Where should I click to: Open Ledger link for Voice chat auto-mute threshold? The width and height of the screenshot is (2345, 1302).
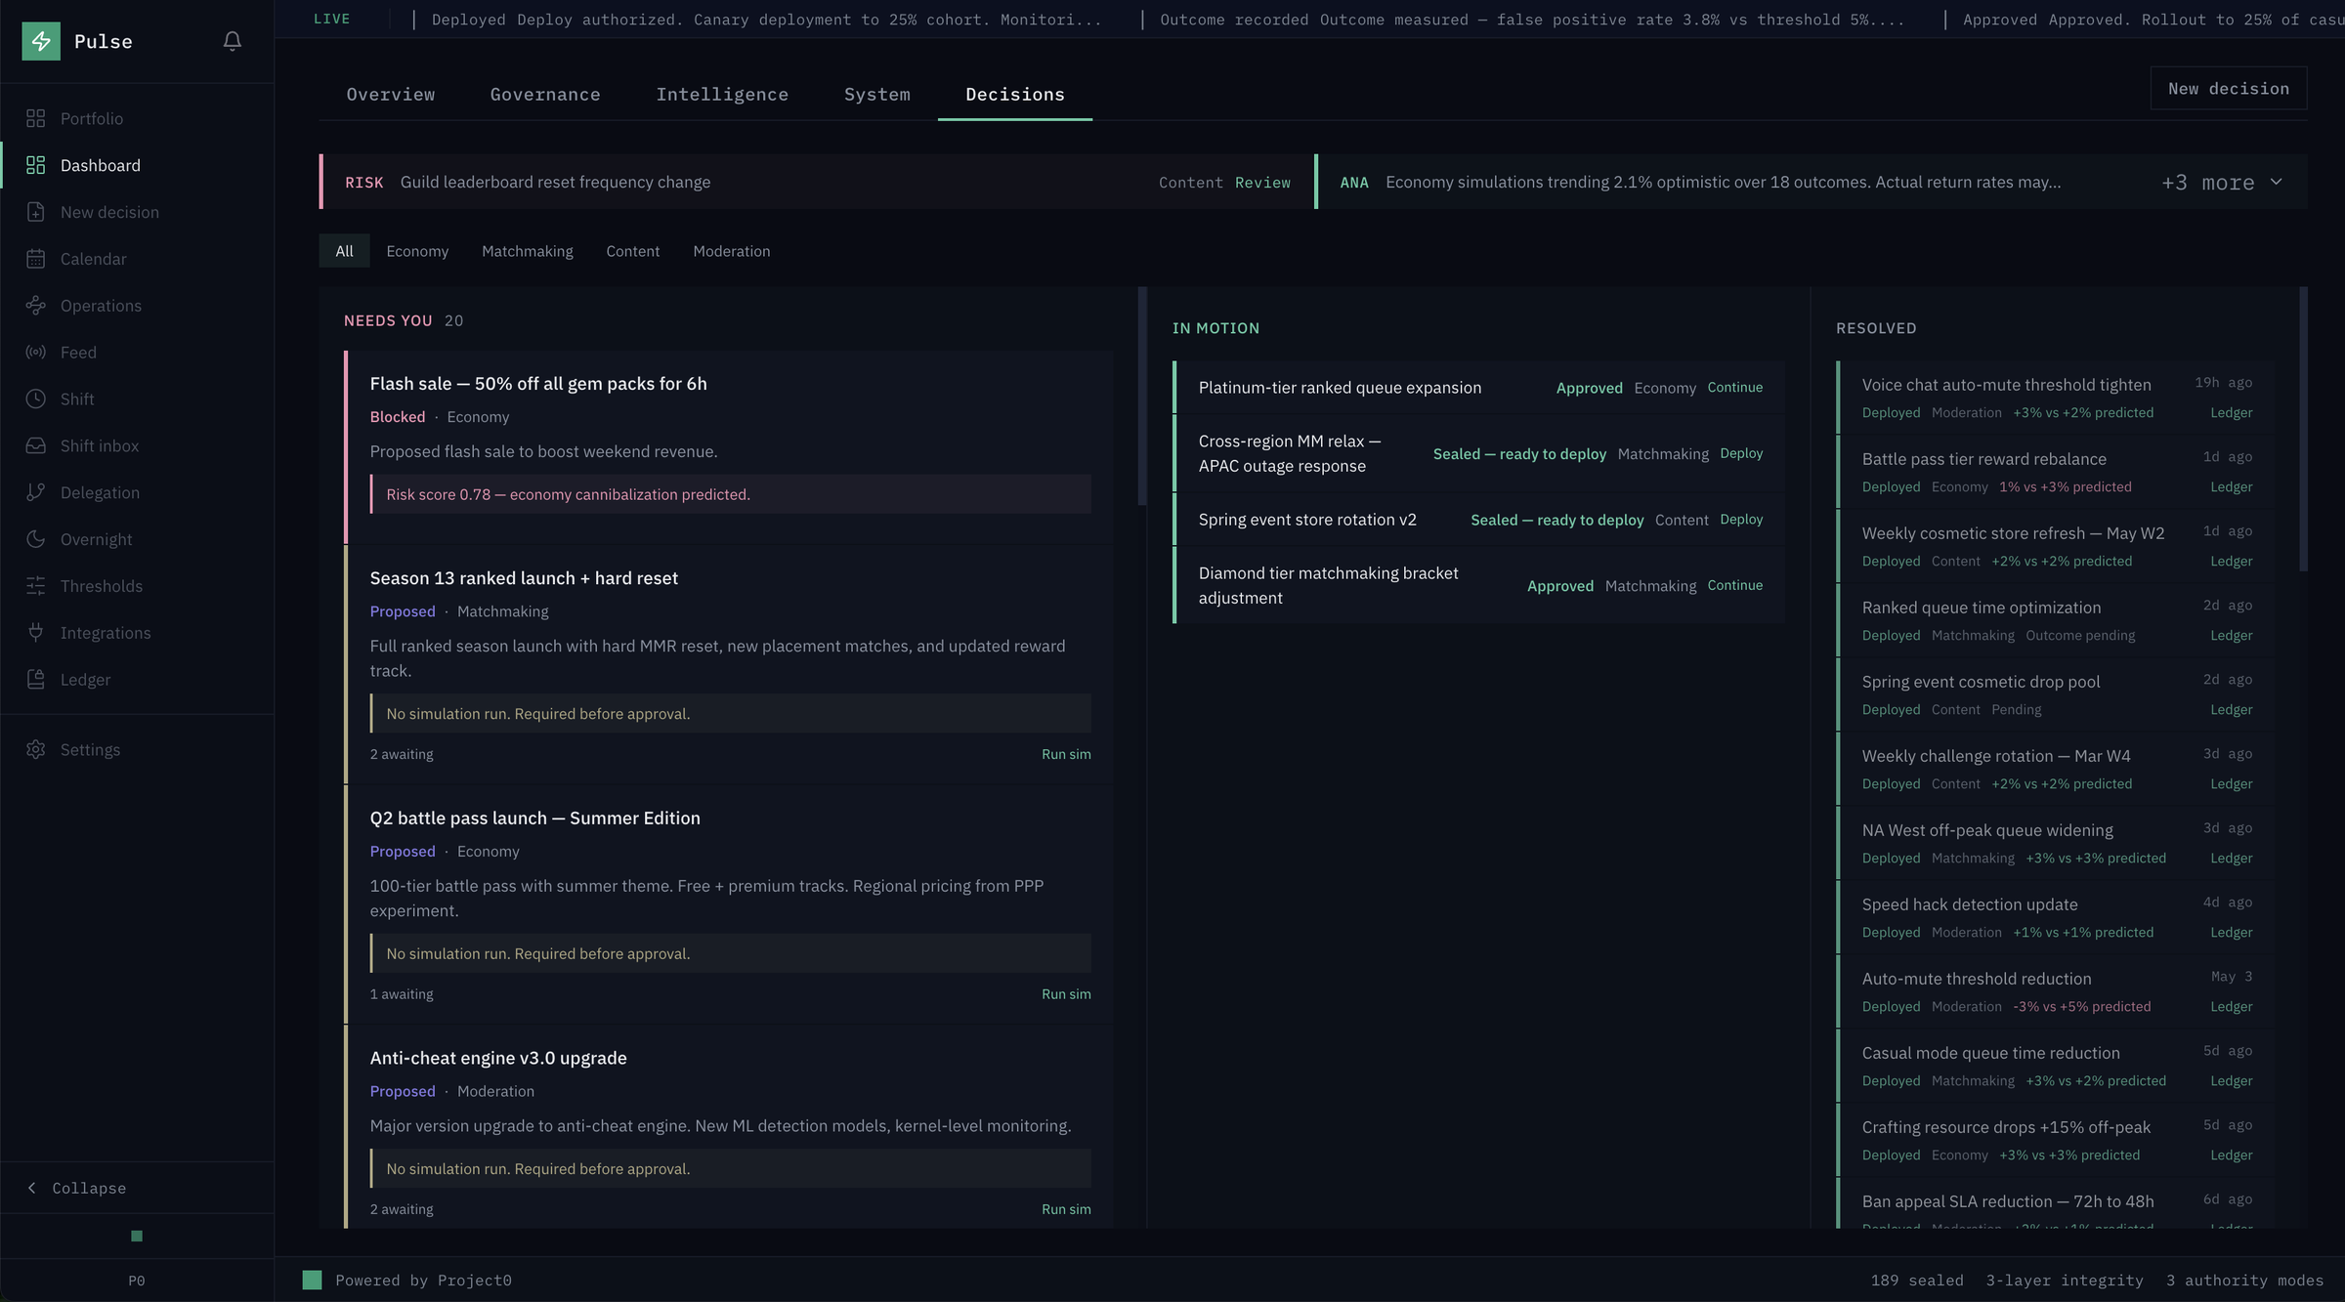tap(2232, 413)
